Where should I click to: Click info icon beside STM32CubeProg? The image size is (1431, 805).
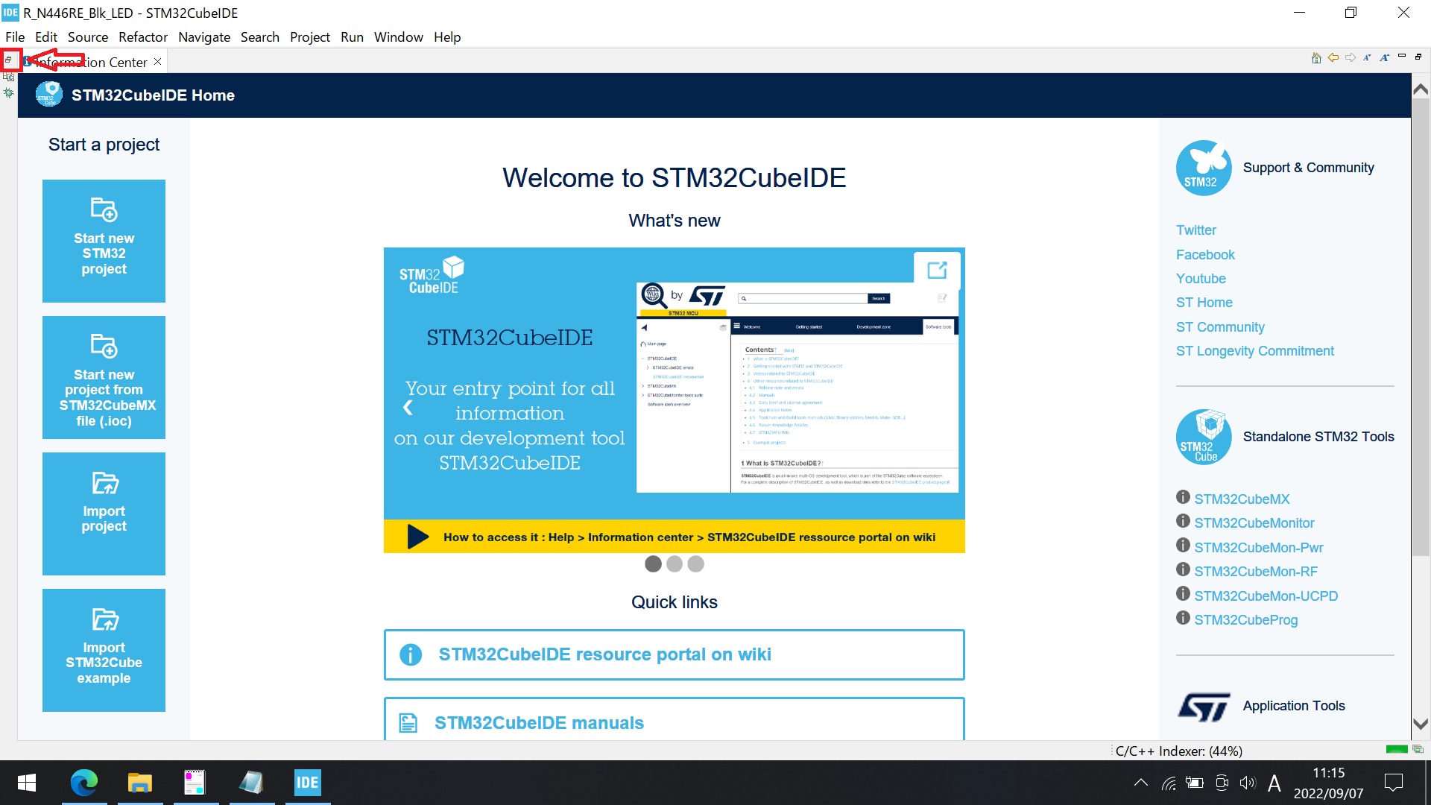[x=1183, y=618]
